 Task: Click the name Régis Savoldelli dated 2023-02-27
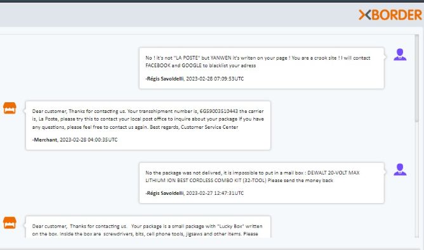point(165,193)
